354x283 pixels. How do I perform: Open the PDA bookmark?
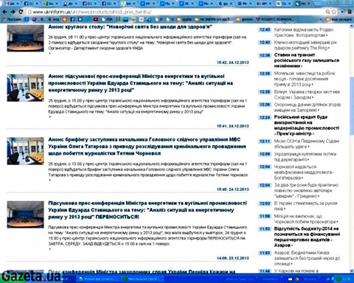pyautogui.click(x=107, y=19)
